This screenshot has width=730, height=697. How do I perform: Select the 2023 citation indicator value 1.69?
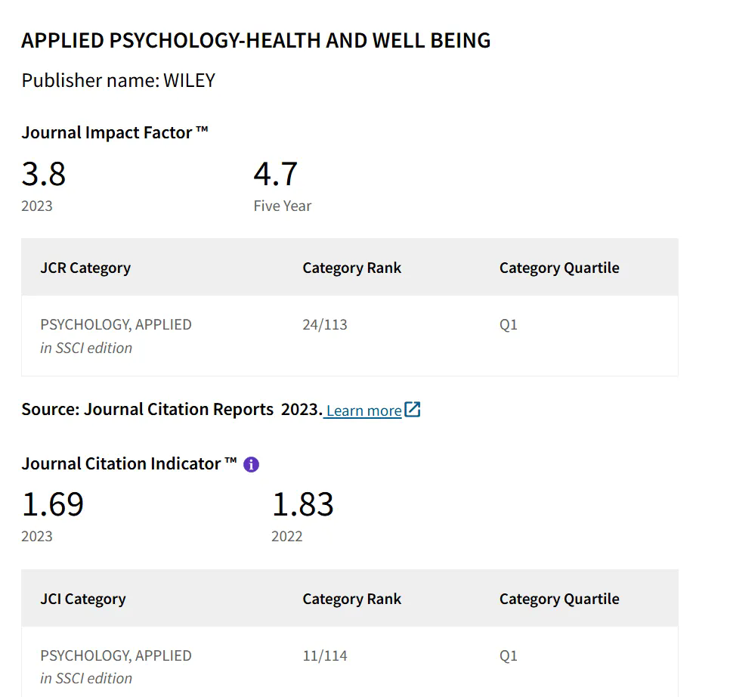coord(53,504)
